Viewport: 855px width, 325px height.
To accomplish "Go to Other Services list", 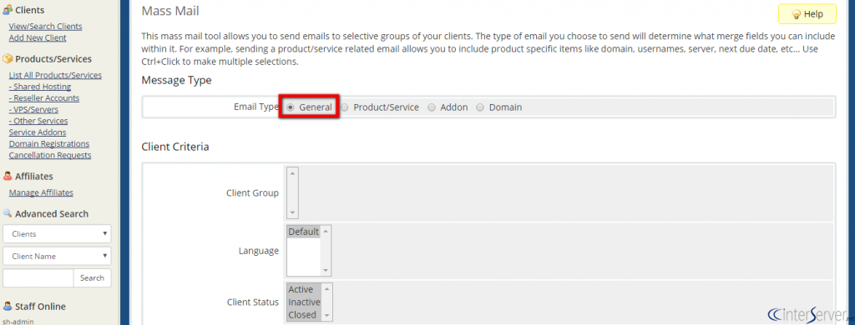I will [x=38, y=121].
